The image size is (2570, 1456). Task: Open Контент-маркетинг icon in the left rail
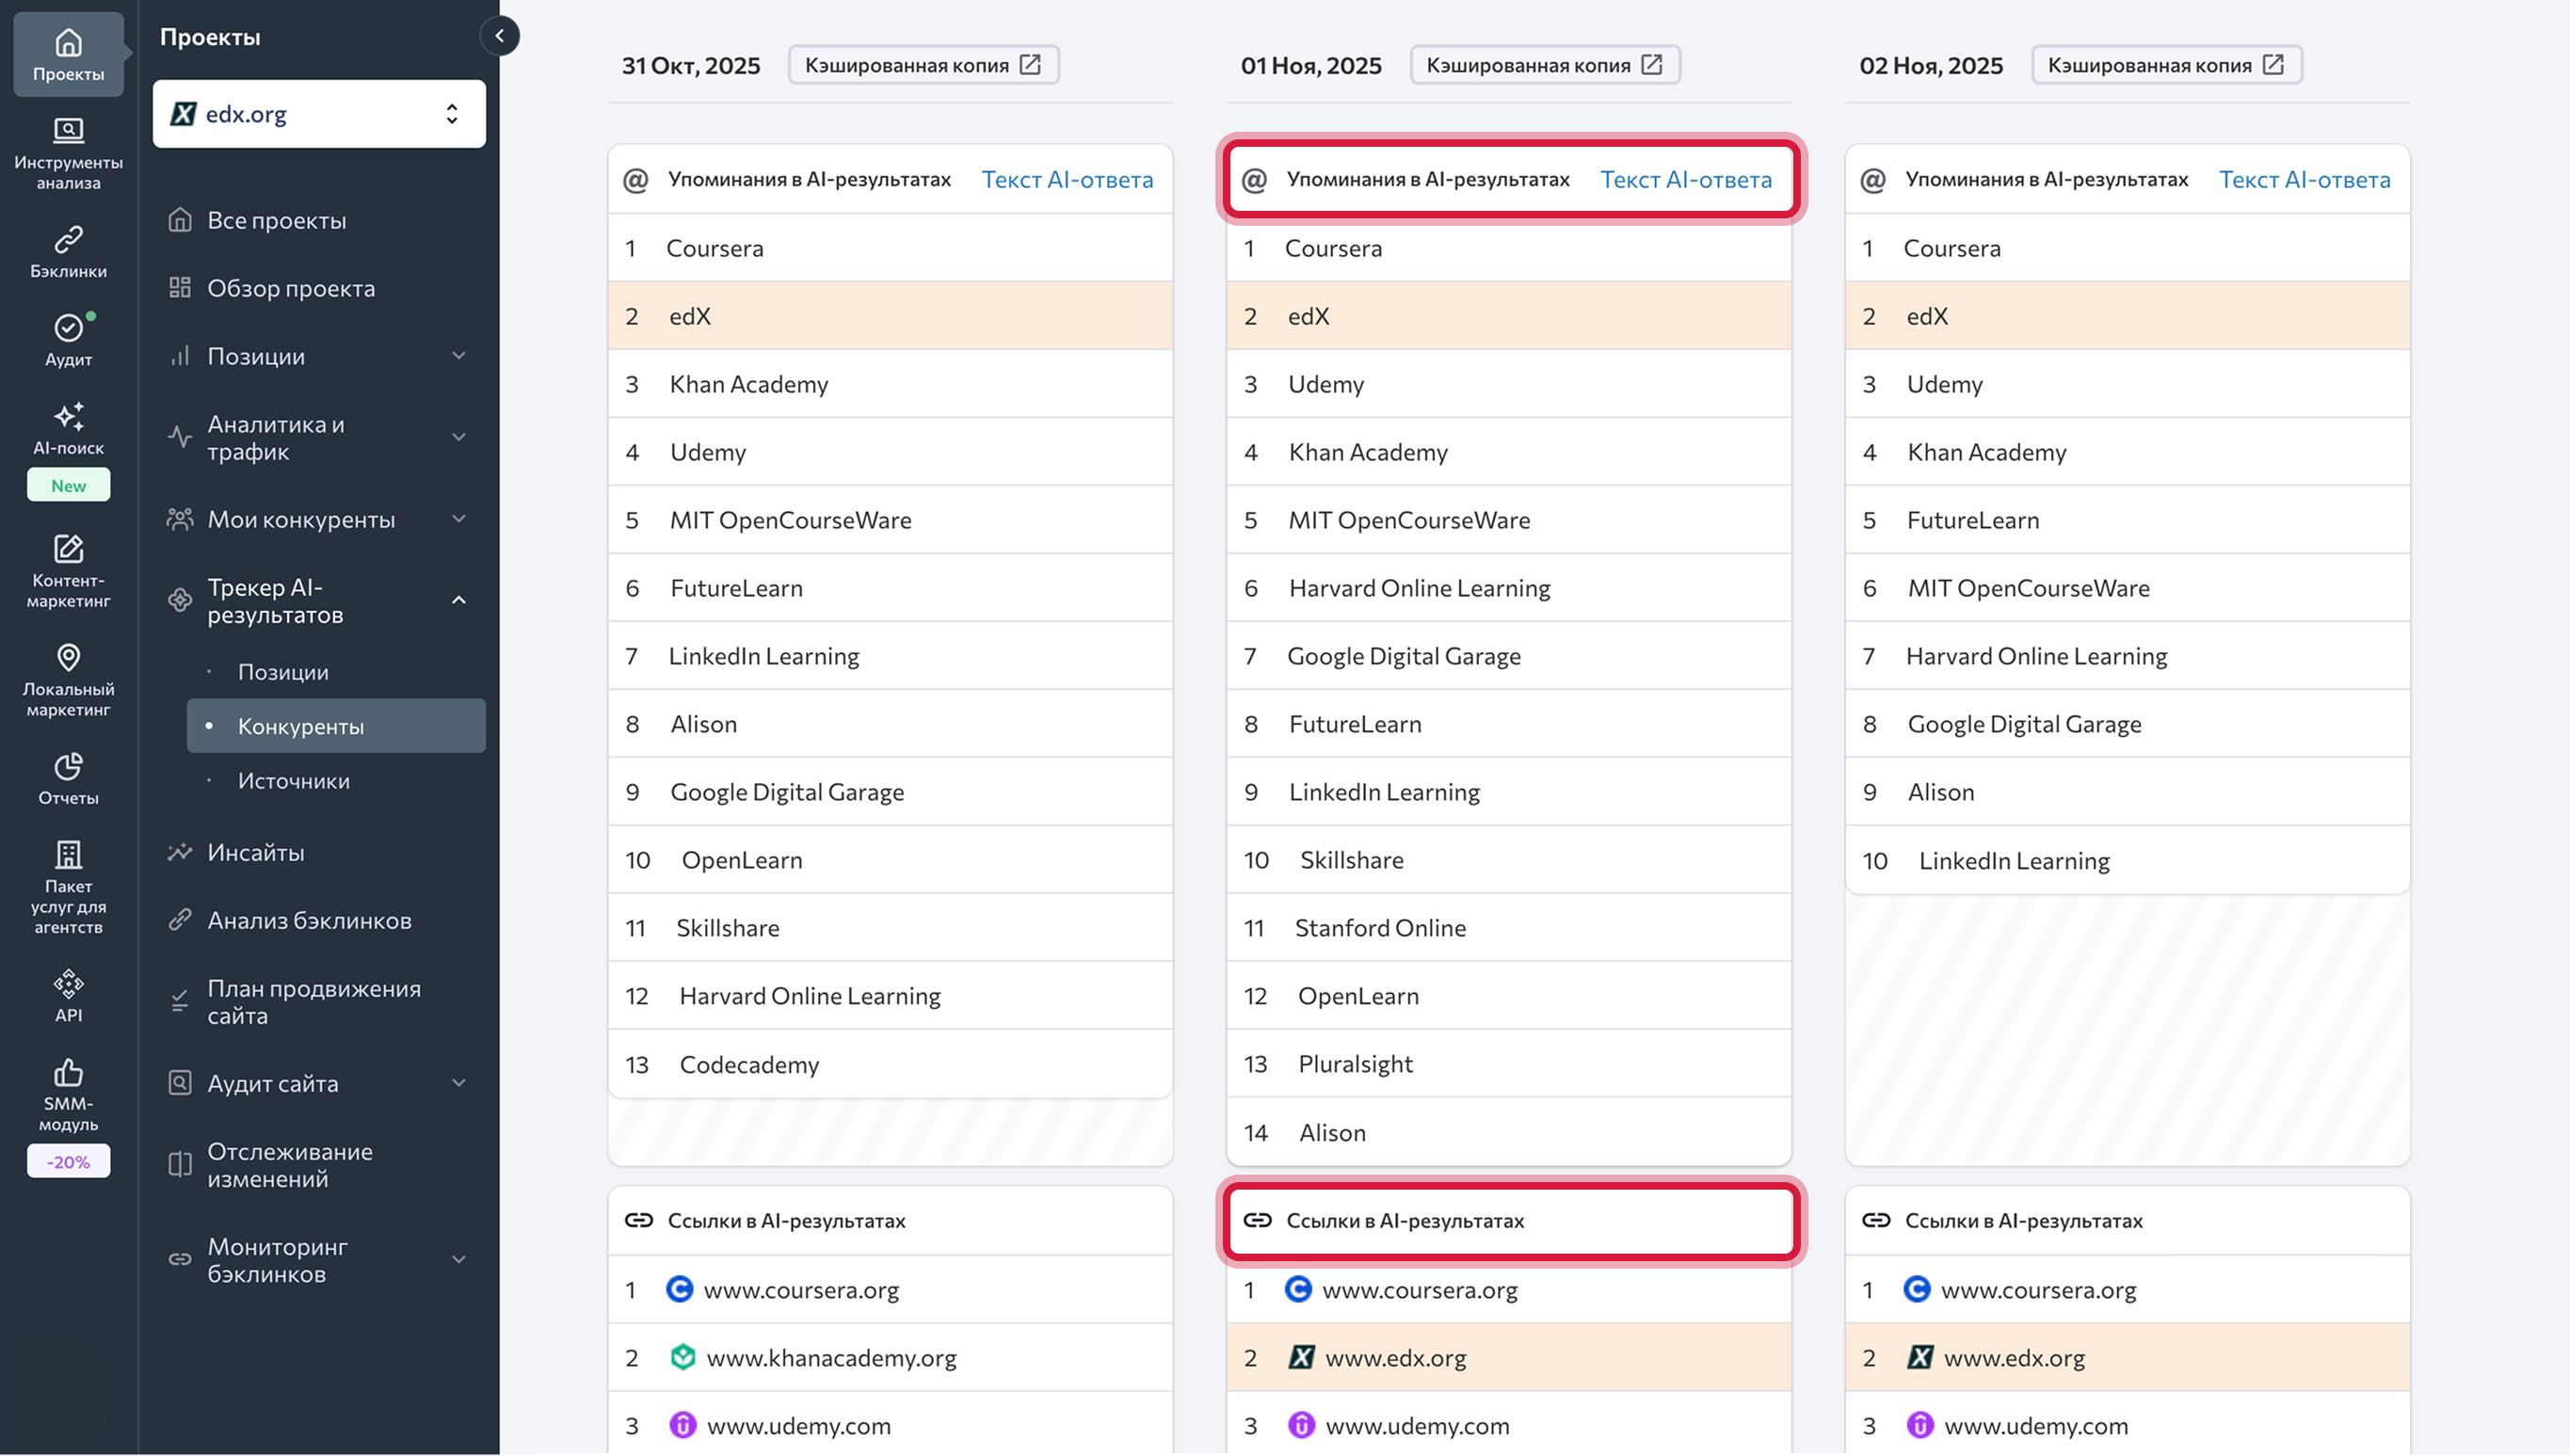pyautogui.click(x=68, y=549)
